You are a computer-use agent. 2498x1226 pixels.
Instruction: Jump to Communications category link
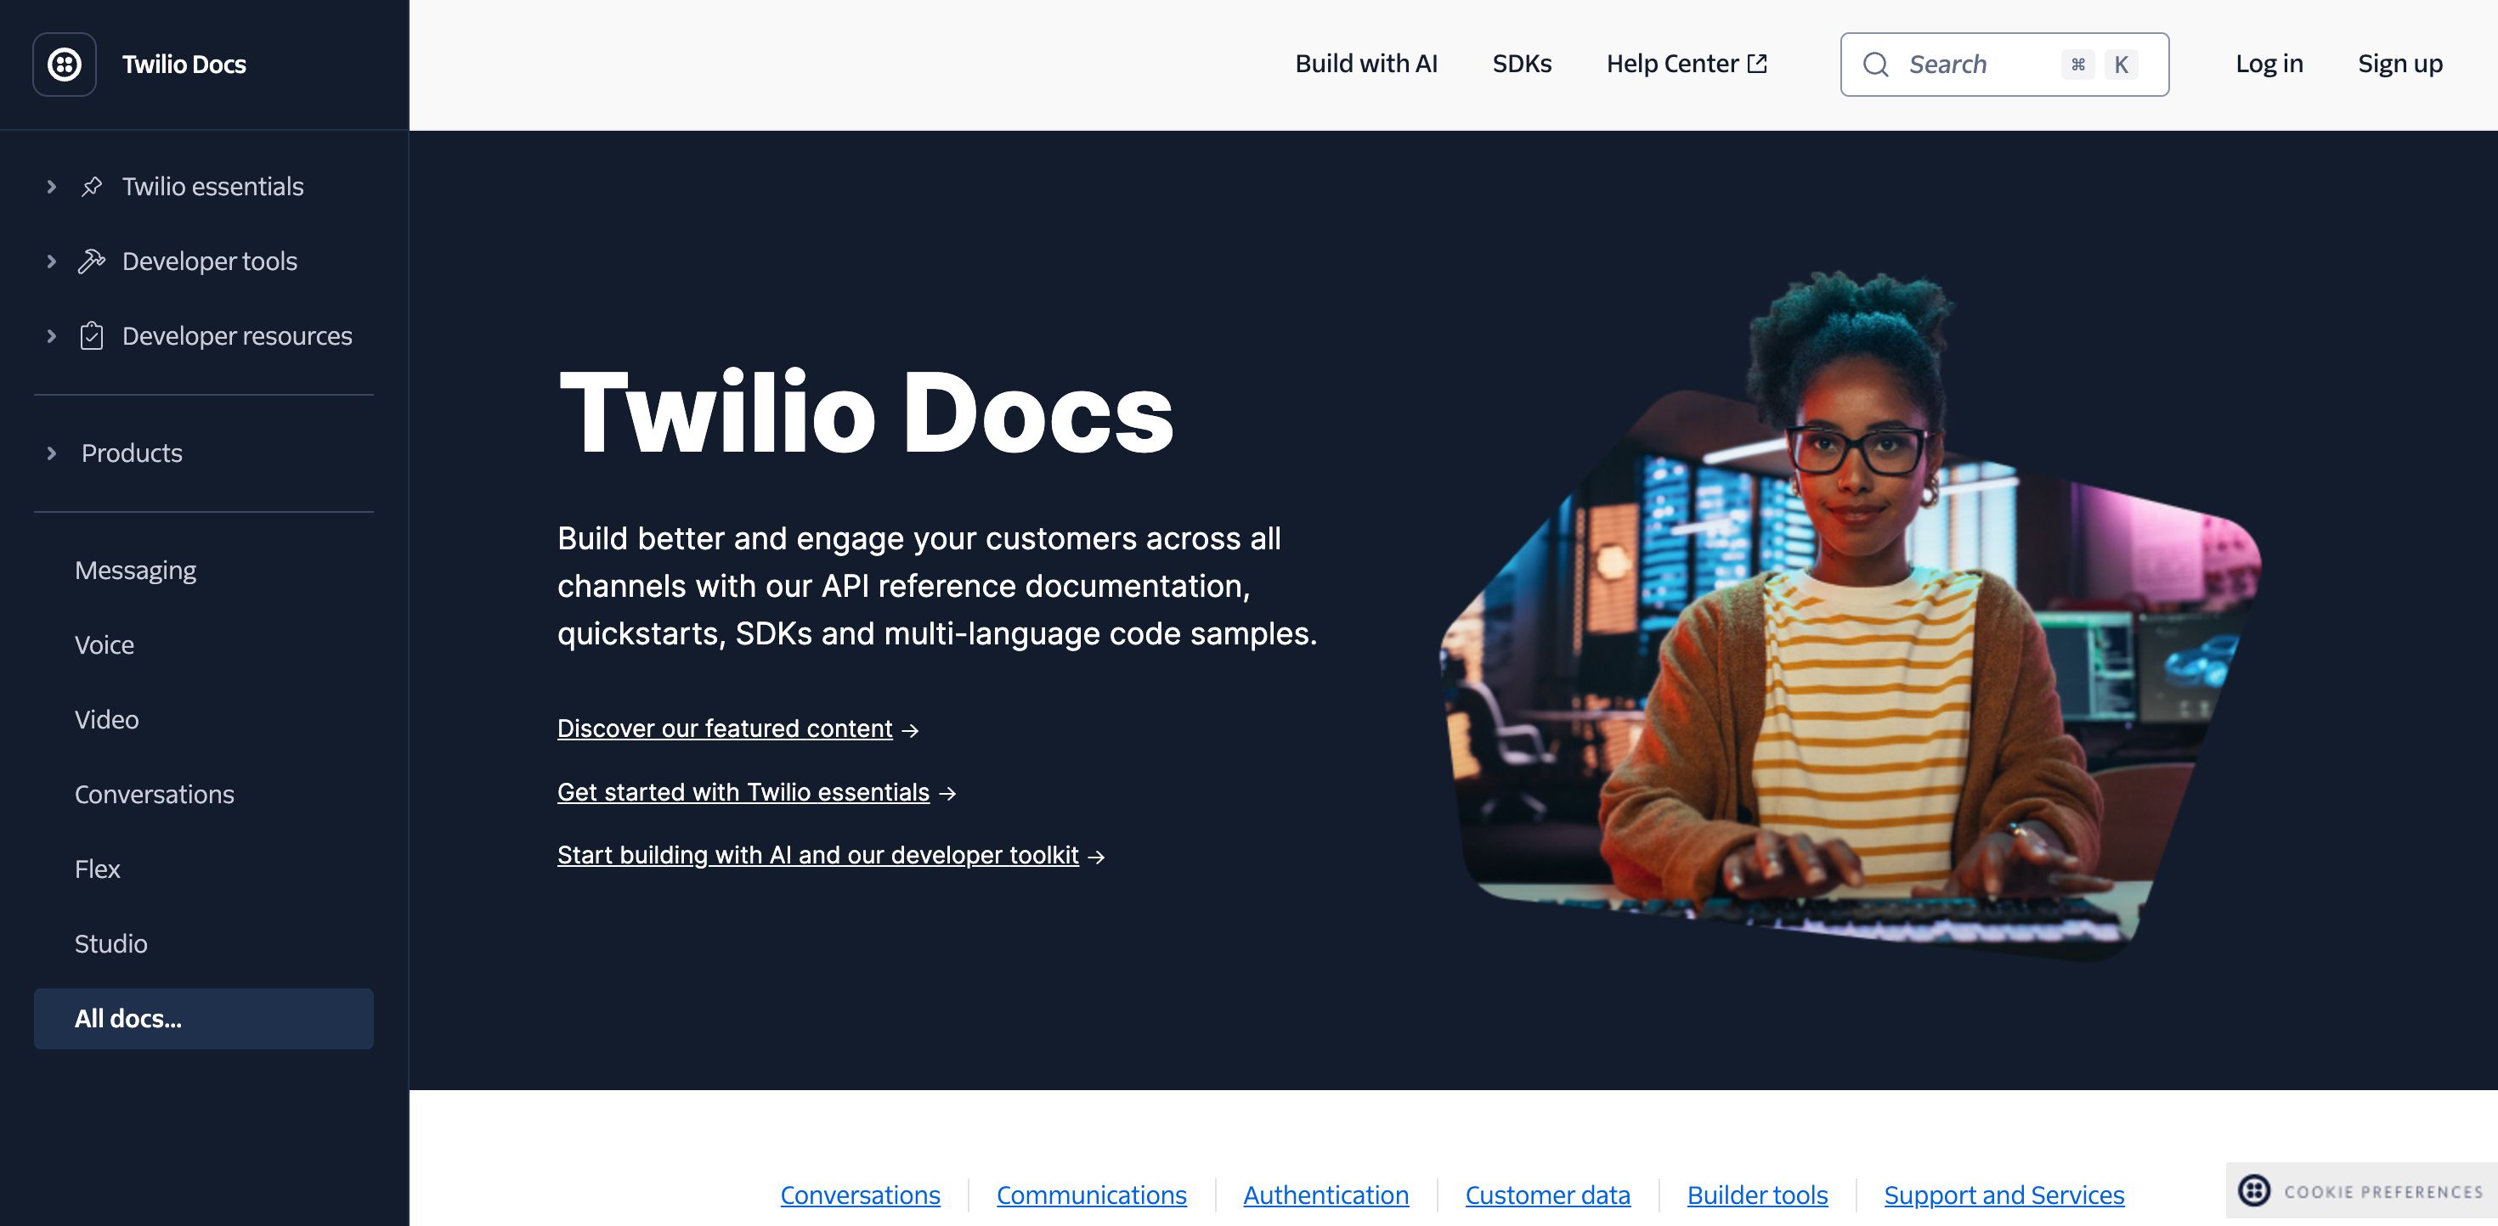tap(1092, 1195)
